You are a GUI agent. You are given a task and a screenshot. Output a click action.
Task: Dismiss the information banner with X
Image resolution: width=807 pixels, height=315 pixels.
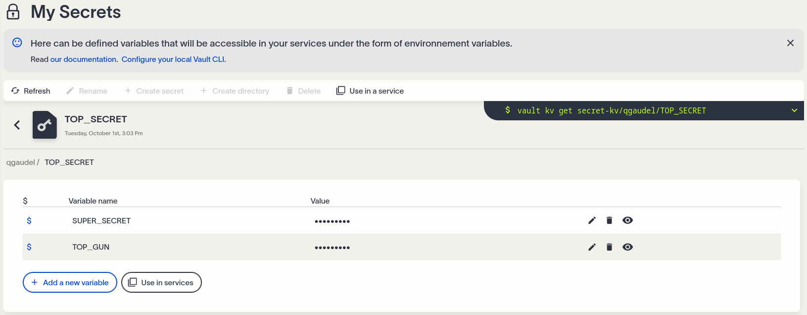[x=790, y=43]
